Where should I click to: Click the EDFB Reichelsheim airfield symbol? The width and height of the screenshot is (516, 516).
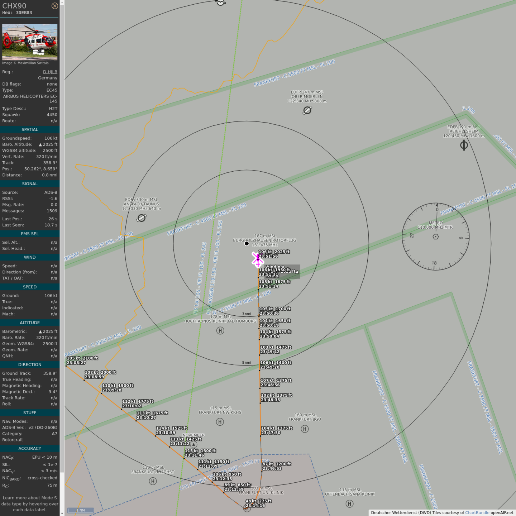click(464, 145)
